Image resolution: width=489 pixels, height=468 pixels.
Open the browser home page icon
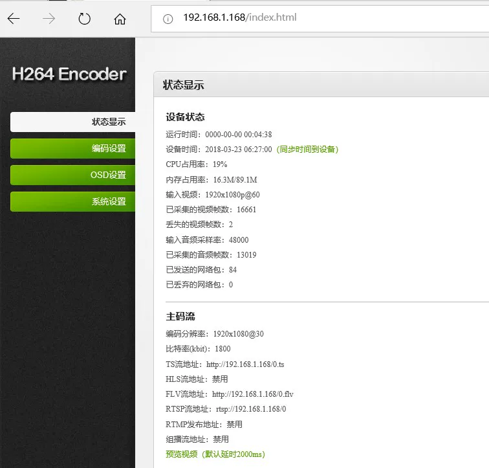[x=120, y=19]
